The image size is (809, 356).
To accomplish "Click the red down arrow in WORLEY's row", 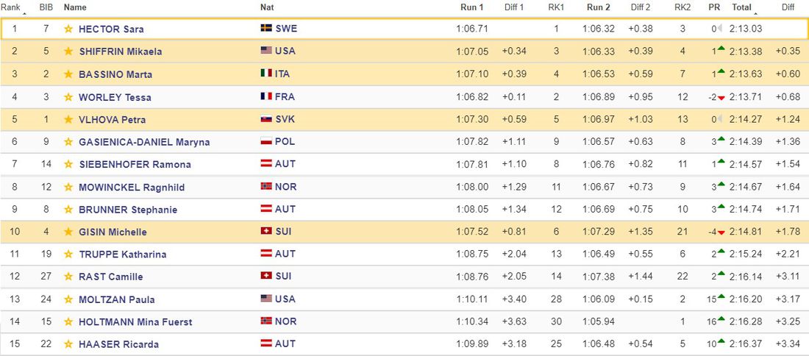I will (x=721, y=98).
